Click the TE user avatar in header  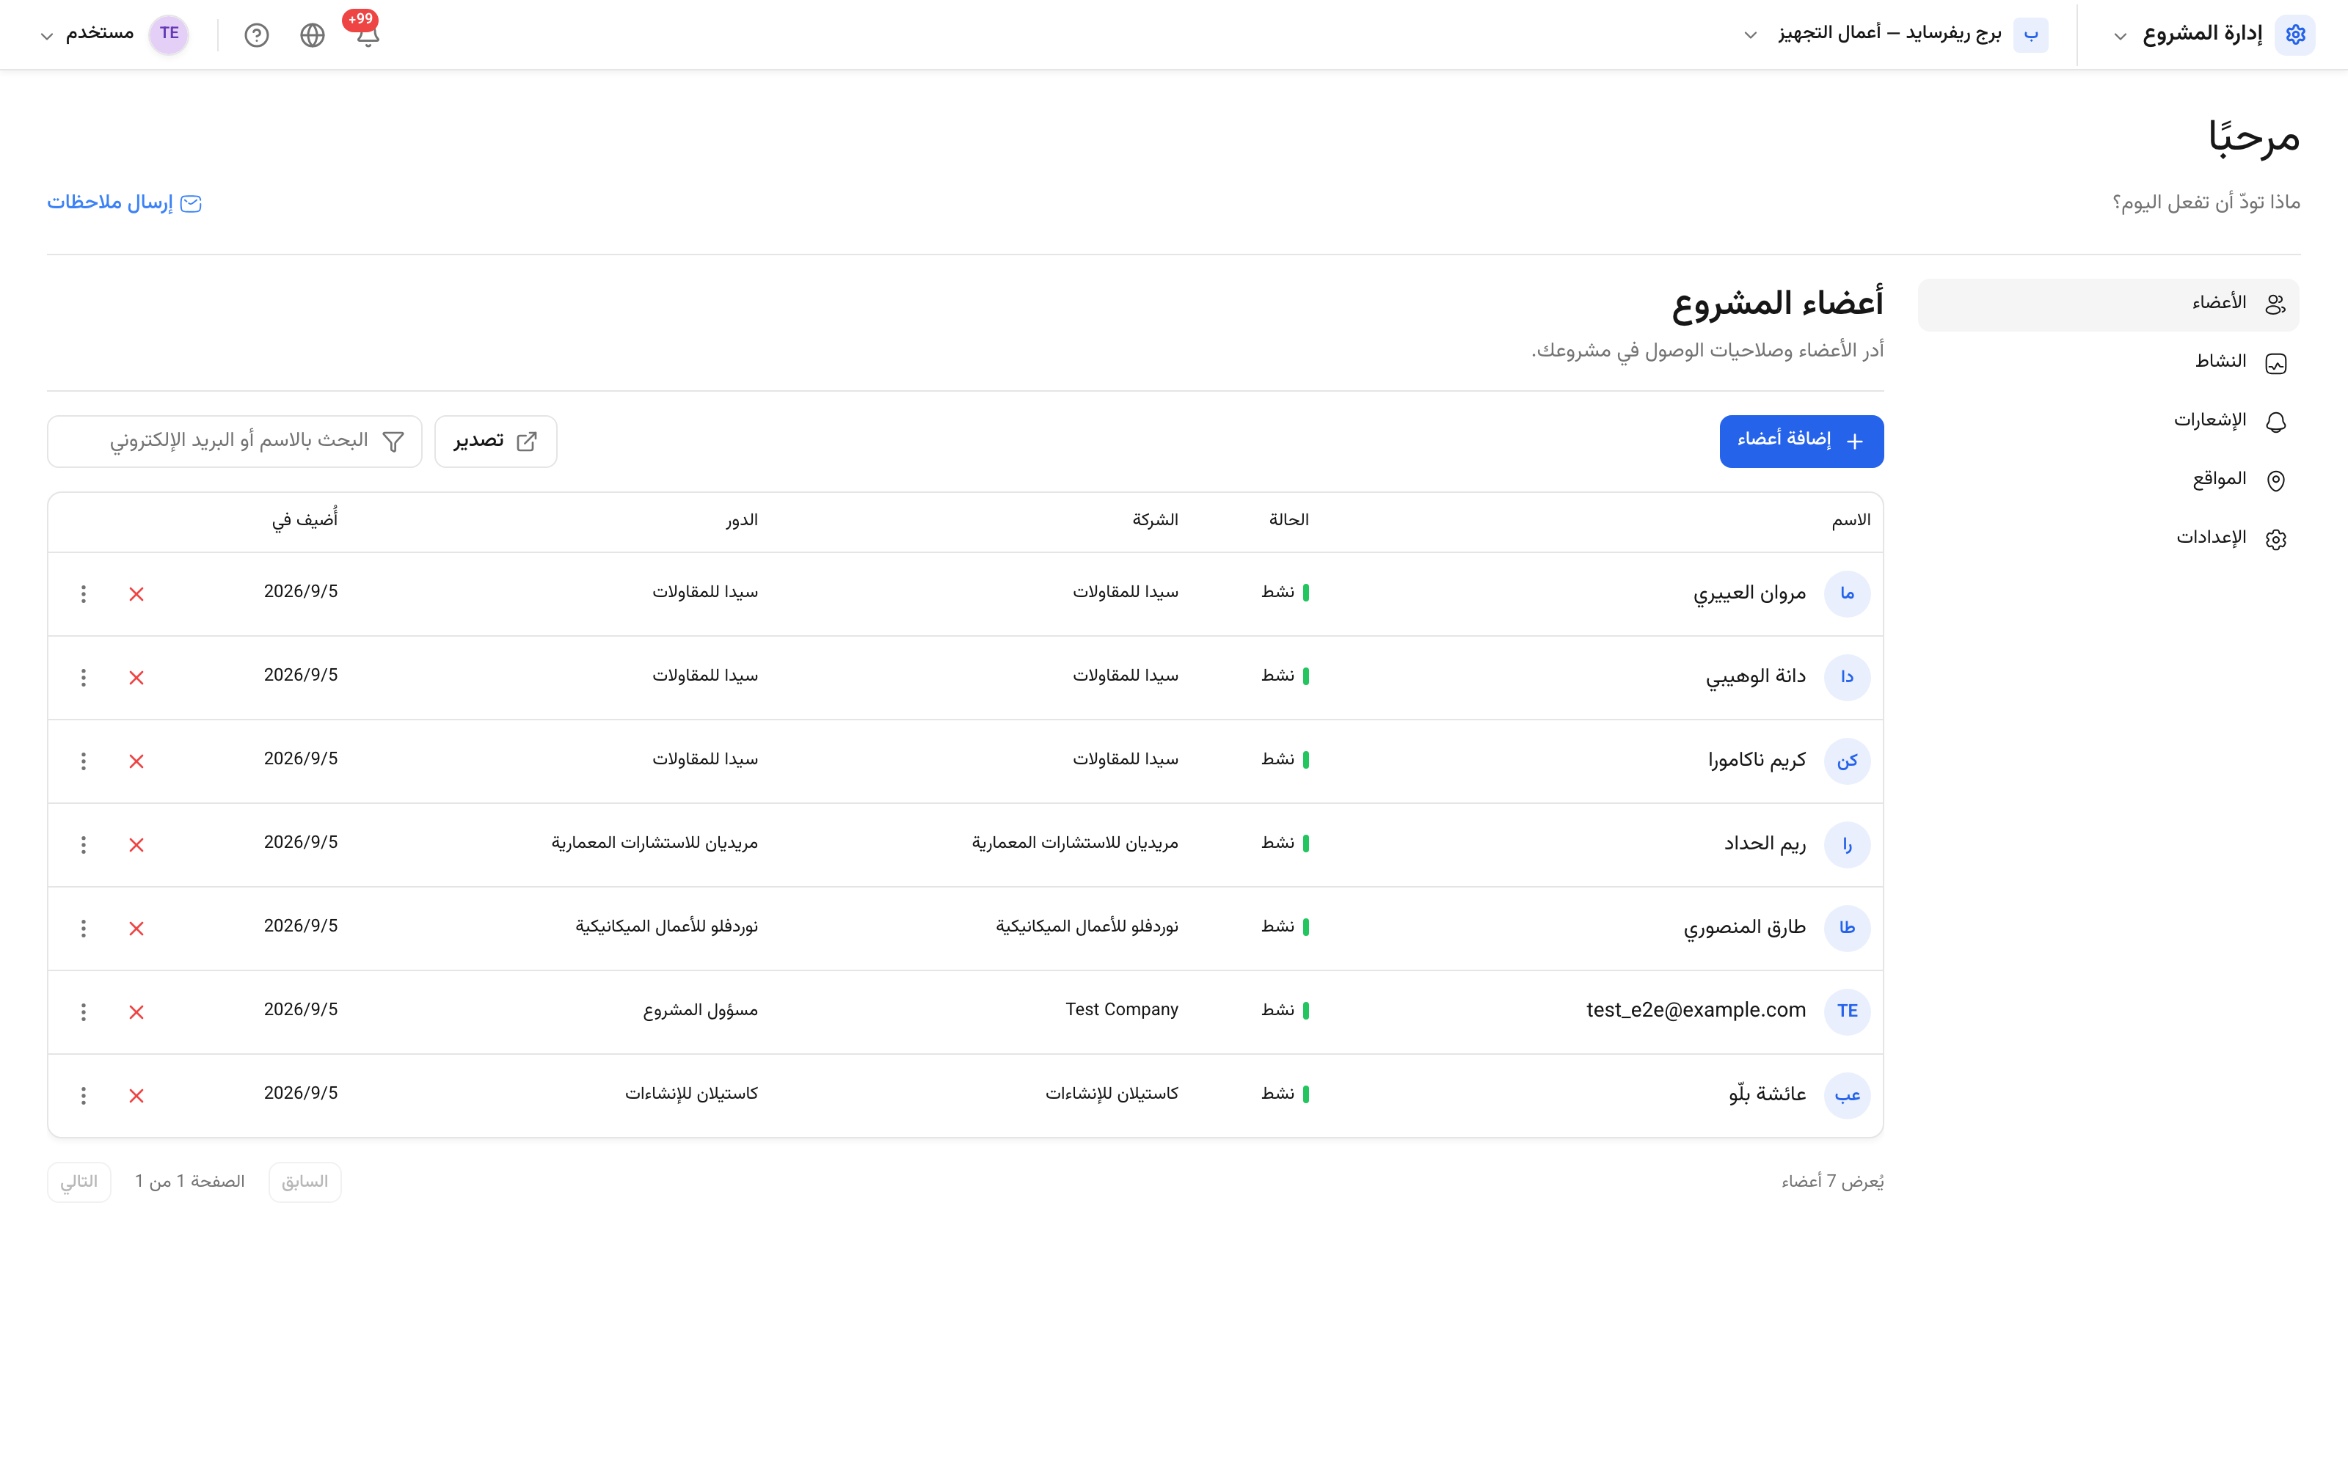[x=169, y=34]
